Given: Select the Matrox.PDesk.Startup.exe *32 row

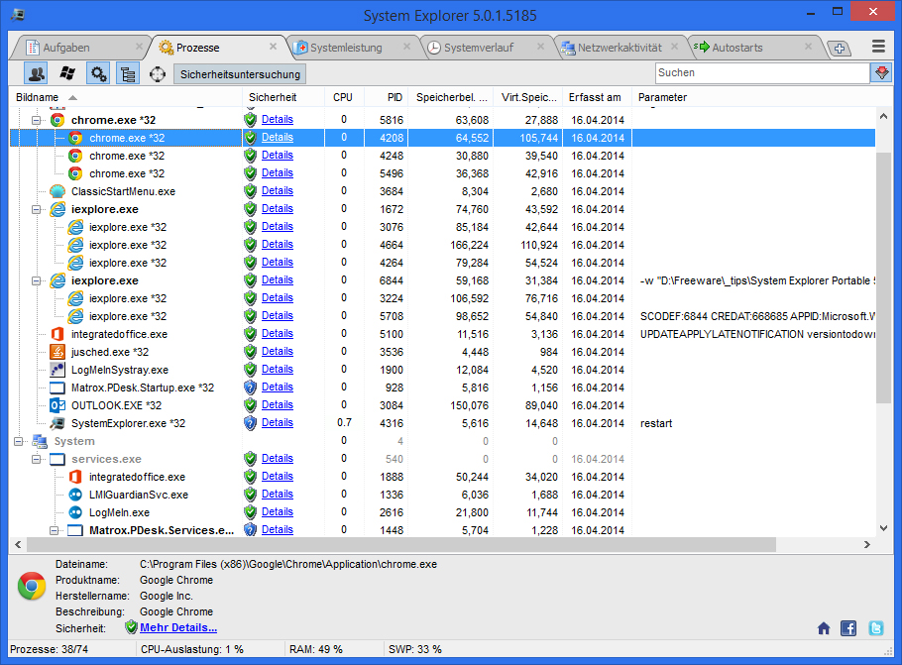Looking at the screenshot, I should tap(443, 388).
